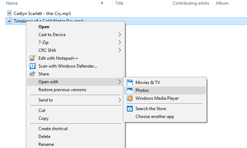Sort by the Title column header

click(x=119, y=3)
